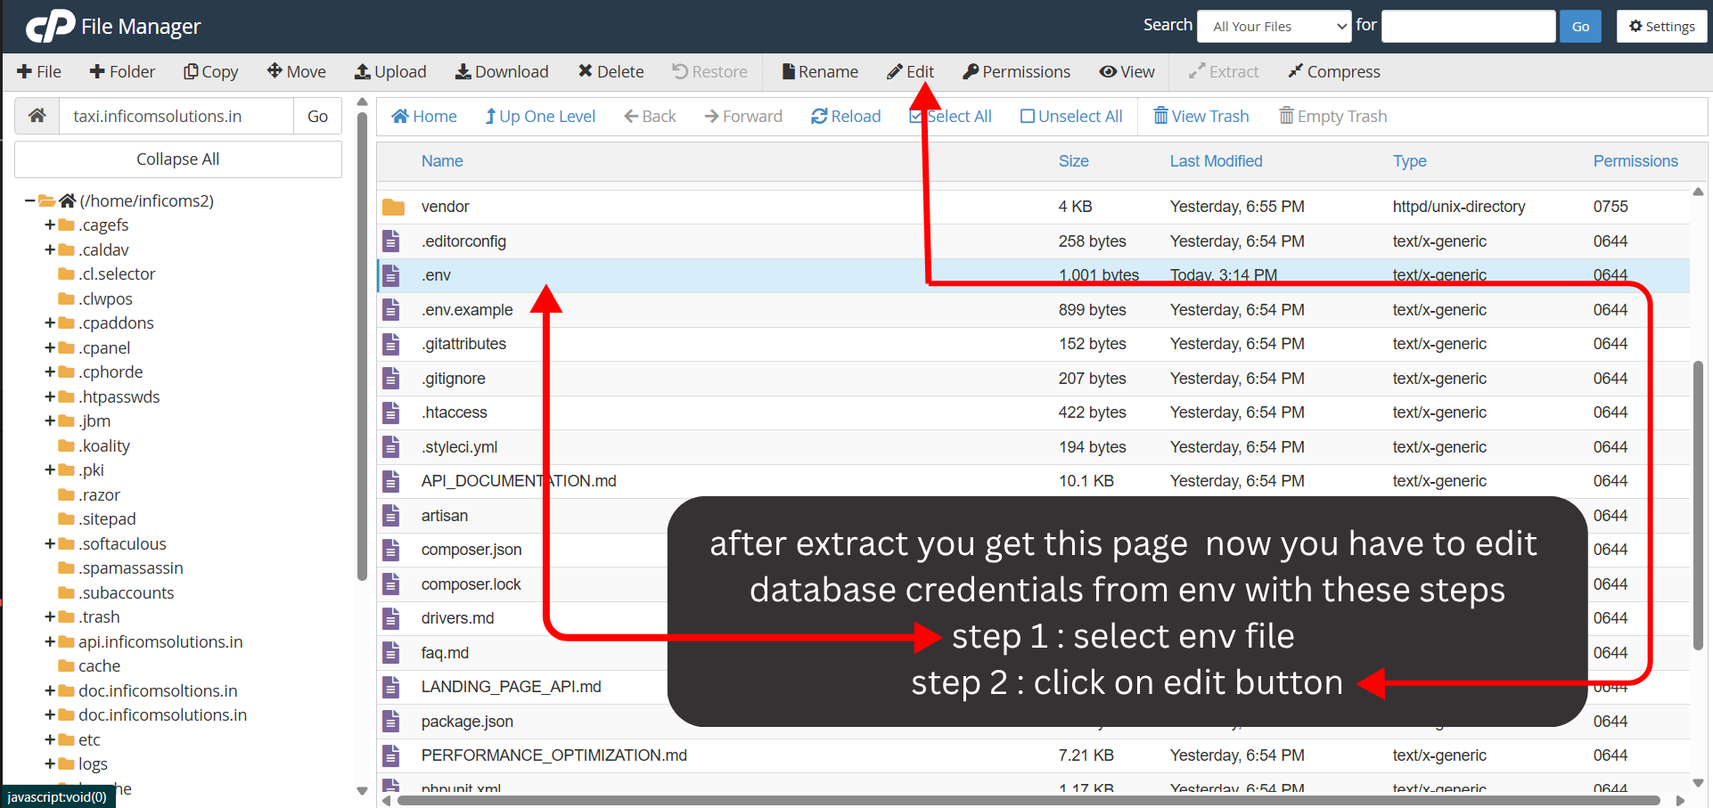
Task: Click the Compress icon
Action: click(x=1333, y=71)
